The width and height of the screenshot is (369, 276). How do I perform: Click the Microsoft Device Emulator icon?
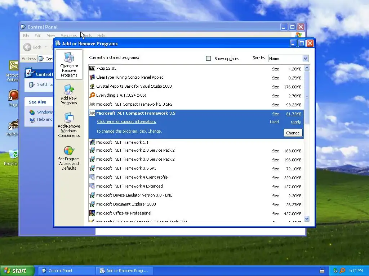(92, 195)
